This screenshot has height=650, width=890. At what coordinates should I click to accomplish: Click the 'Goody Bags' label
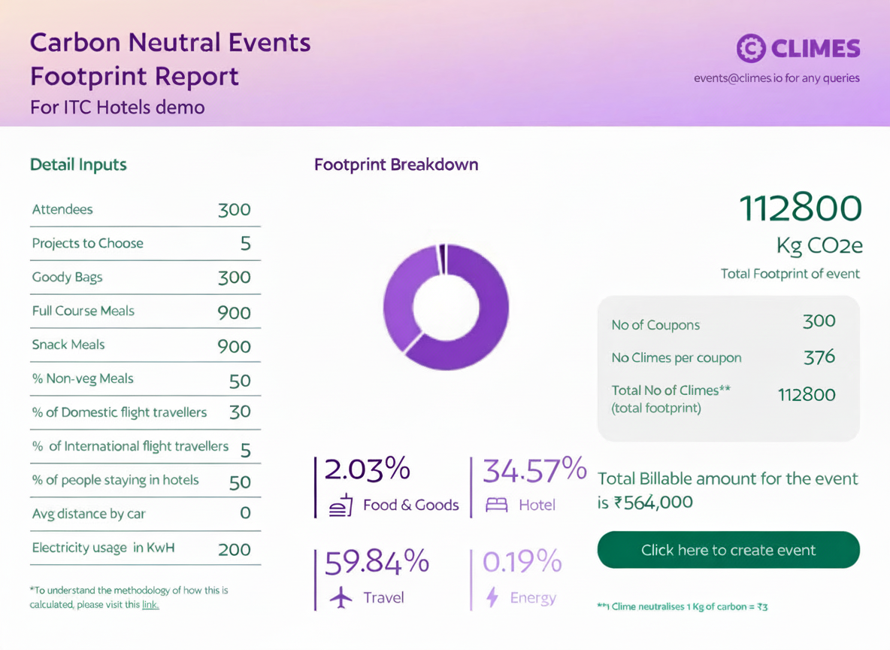coord(67,278)
